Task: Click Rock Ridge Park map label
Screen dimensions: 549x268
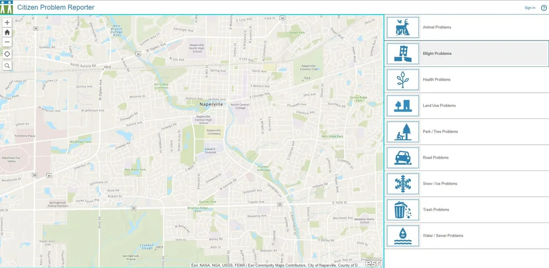Action: (x=332, y=136)
